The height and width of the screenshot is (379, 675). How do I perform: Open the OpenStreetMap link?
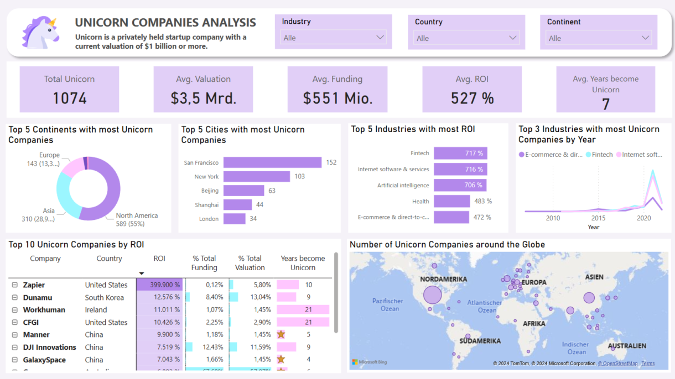click(617, 364)
